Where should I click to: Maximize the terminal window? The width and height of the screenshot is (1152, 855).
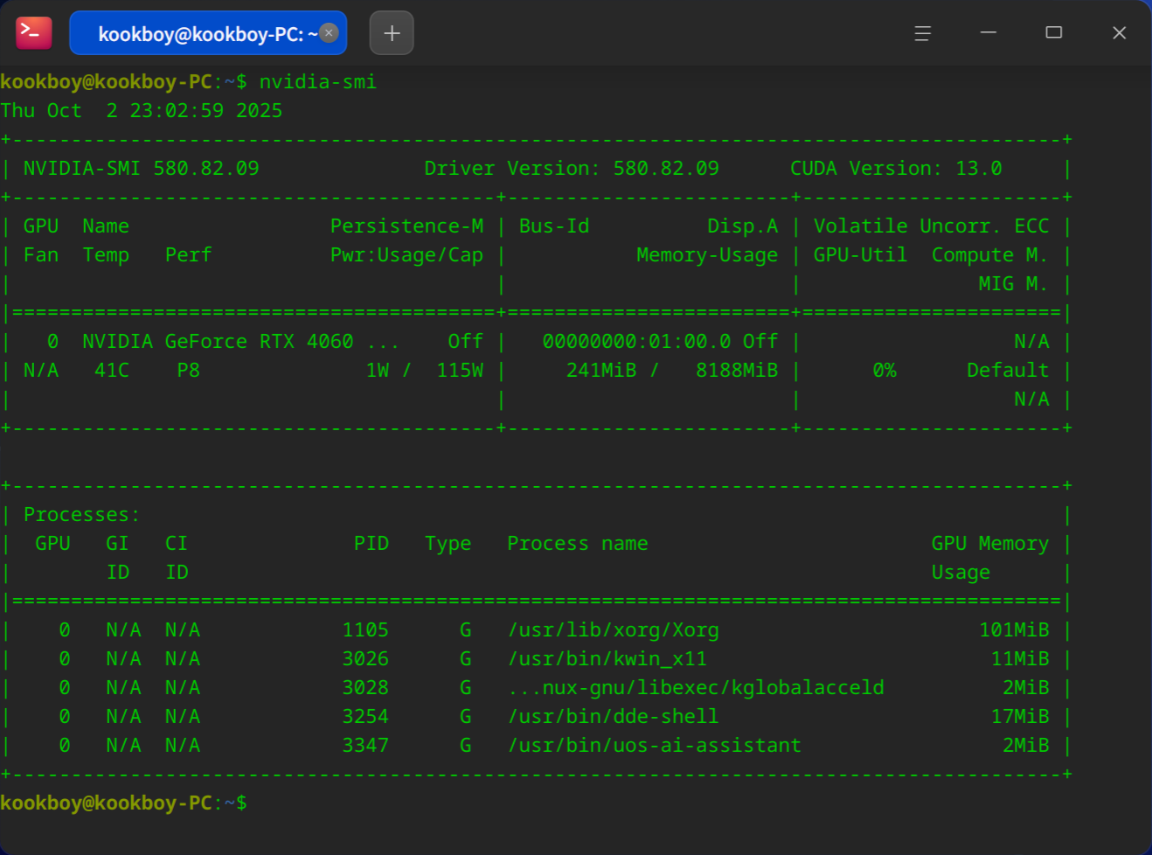1054,33
